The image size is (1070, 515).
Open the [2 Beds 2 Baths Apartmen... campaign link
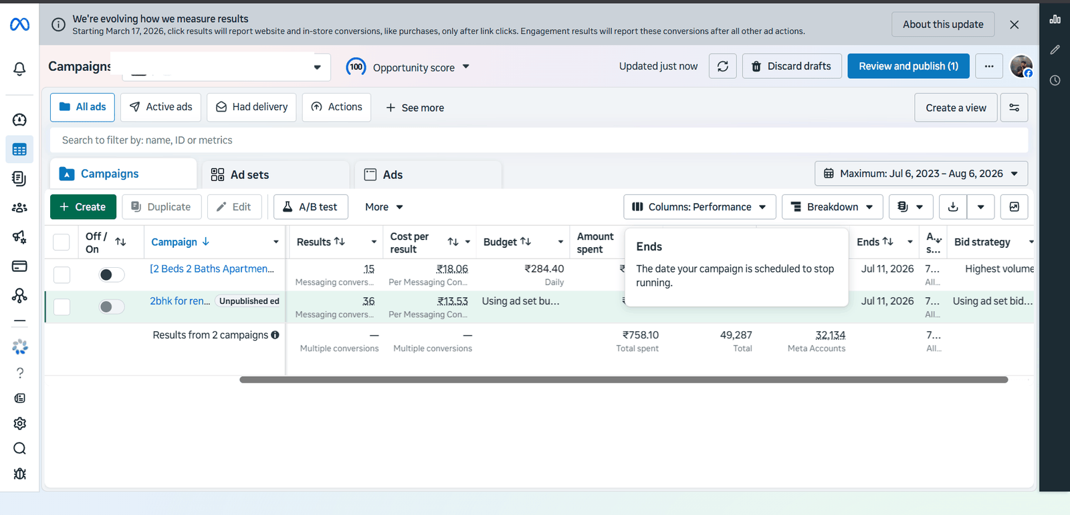pos(212,269)
